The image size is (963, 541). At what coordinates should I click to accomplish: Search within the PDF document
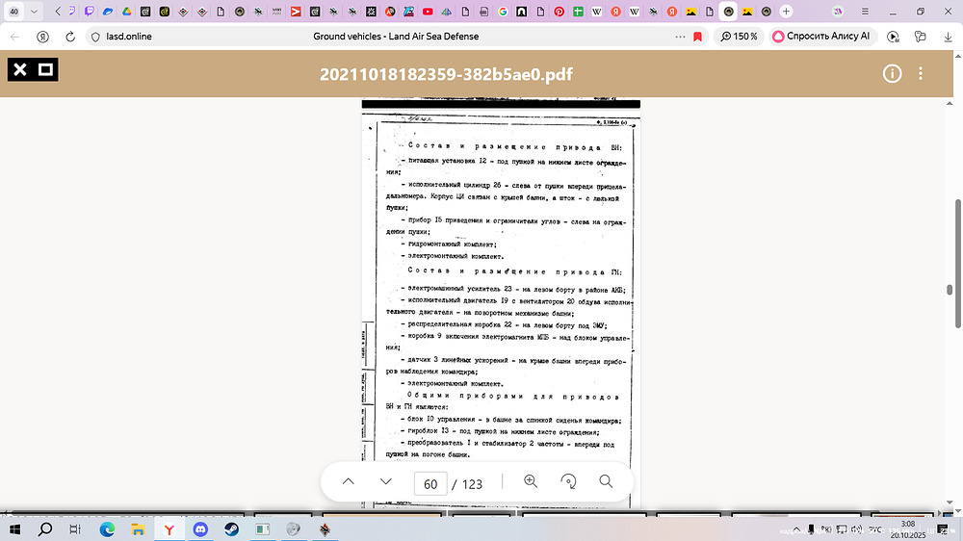pos(606,482)
